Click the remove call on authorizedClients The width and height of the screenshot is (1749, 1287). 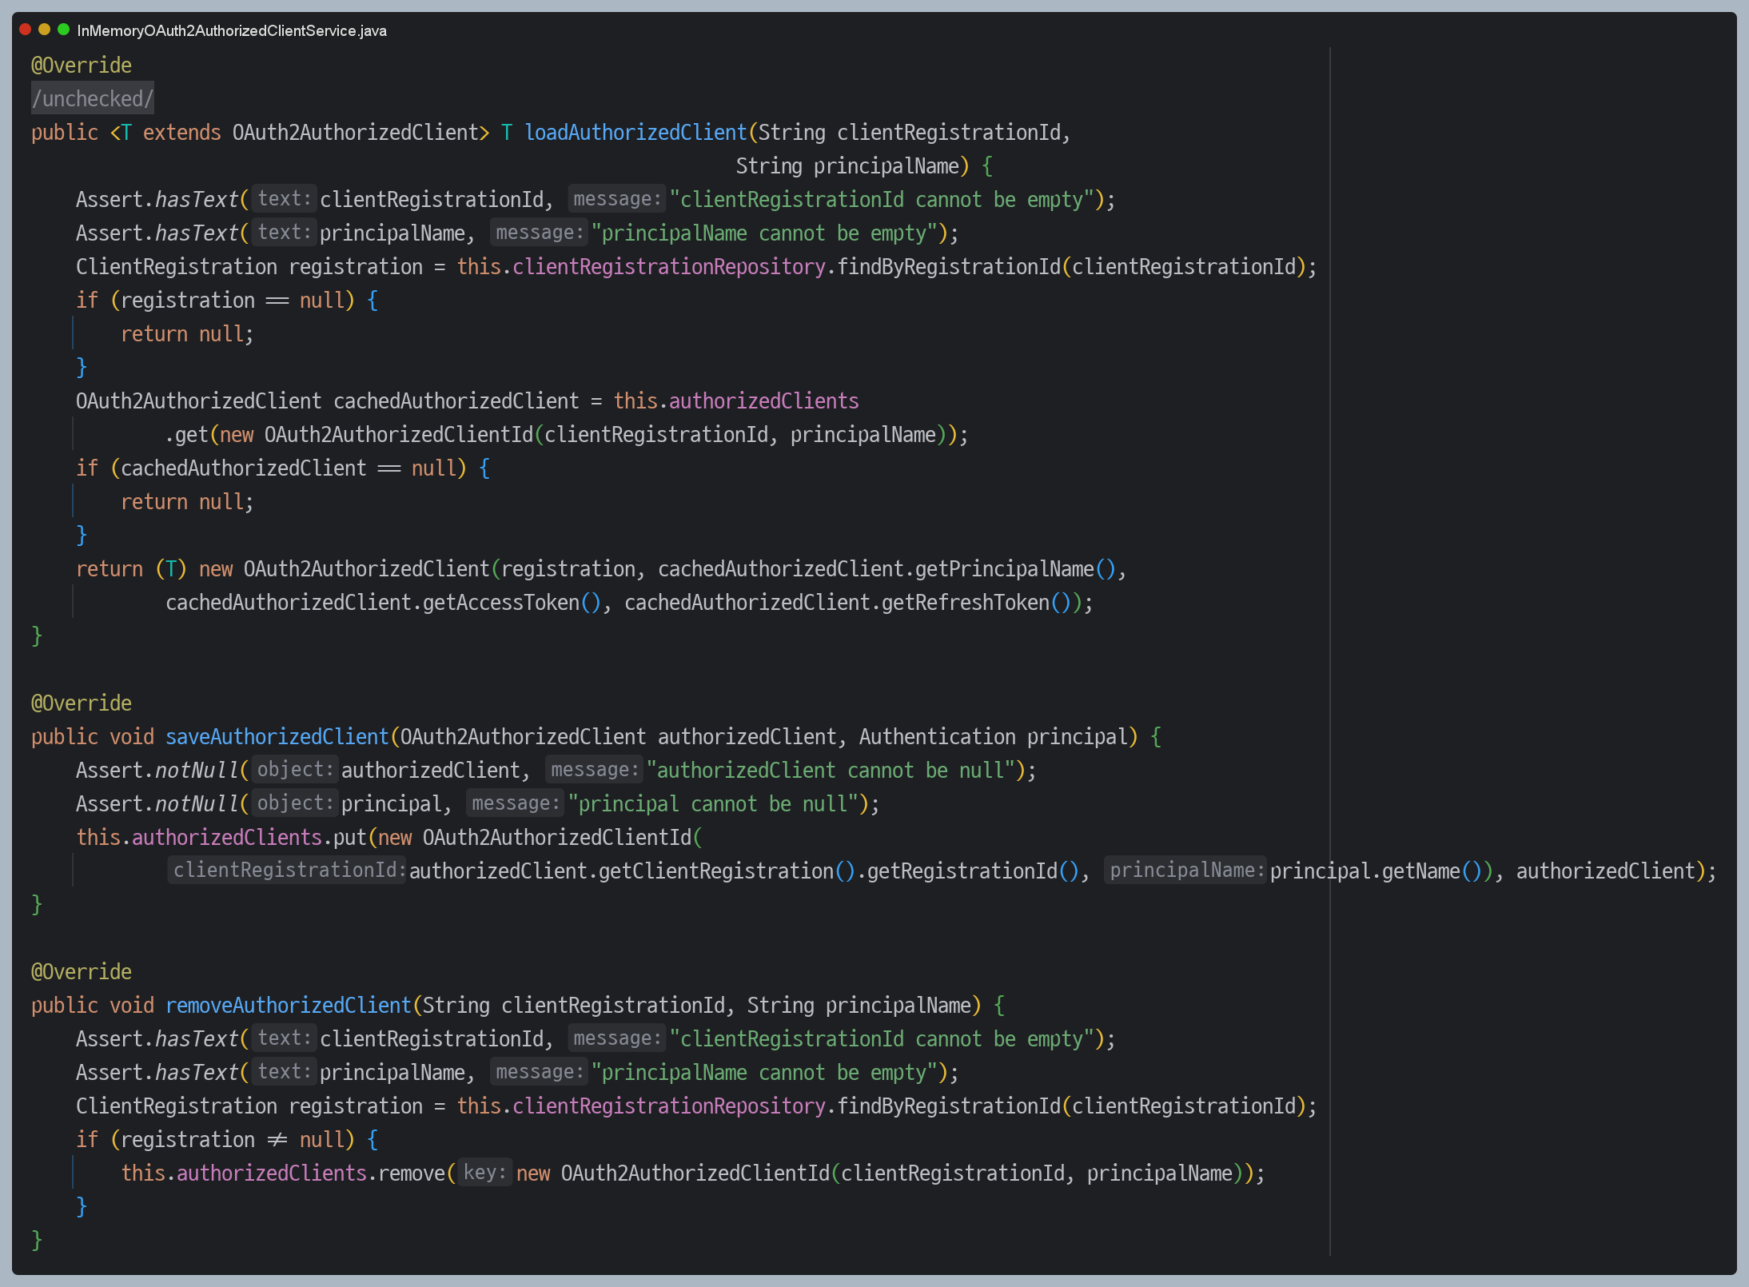pos(411,1173)
